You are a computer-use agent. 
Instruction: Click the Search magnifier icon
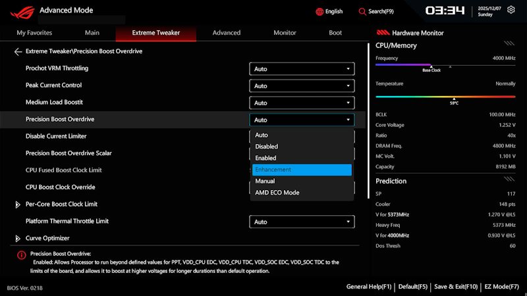click(362, 12)
